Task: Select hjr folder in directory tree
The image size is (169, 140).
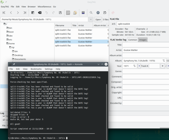Action: [12, 47]
